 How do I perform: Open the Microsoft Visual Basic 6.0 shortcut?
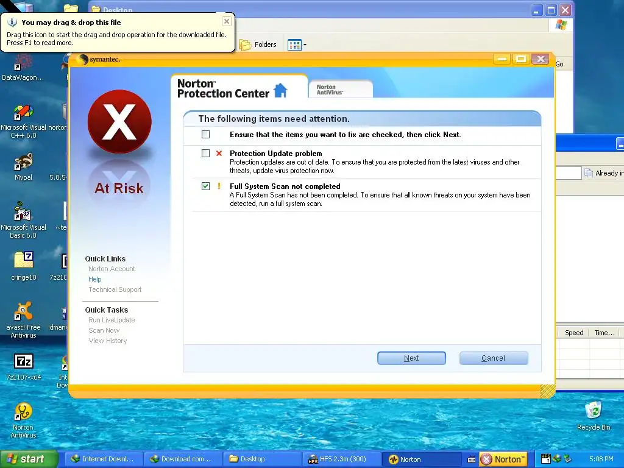[x=23, y=219]
